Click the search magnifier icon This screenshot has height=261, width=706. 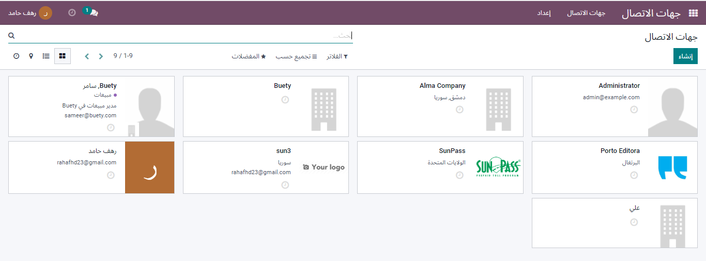[12, 36]
